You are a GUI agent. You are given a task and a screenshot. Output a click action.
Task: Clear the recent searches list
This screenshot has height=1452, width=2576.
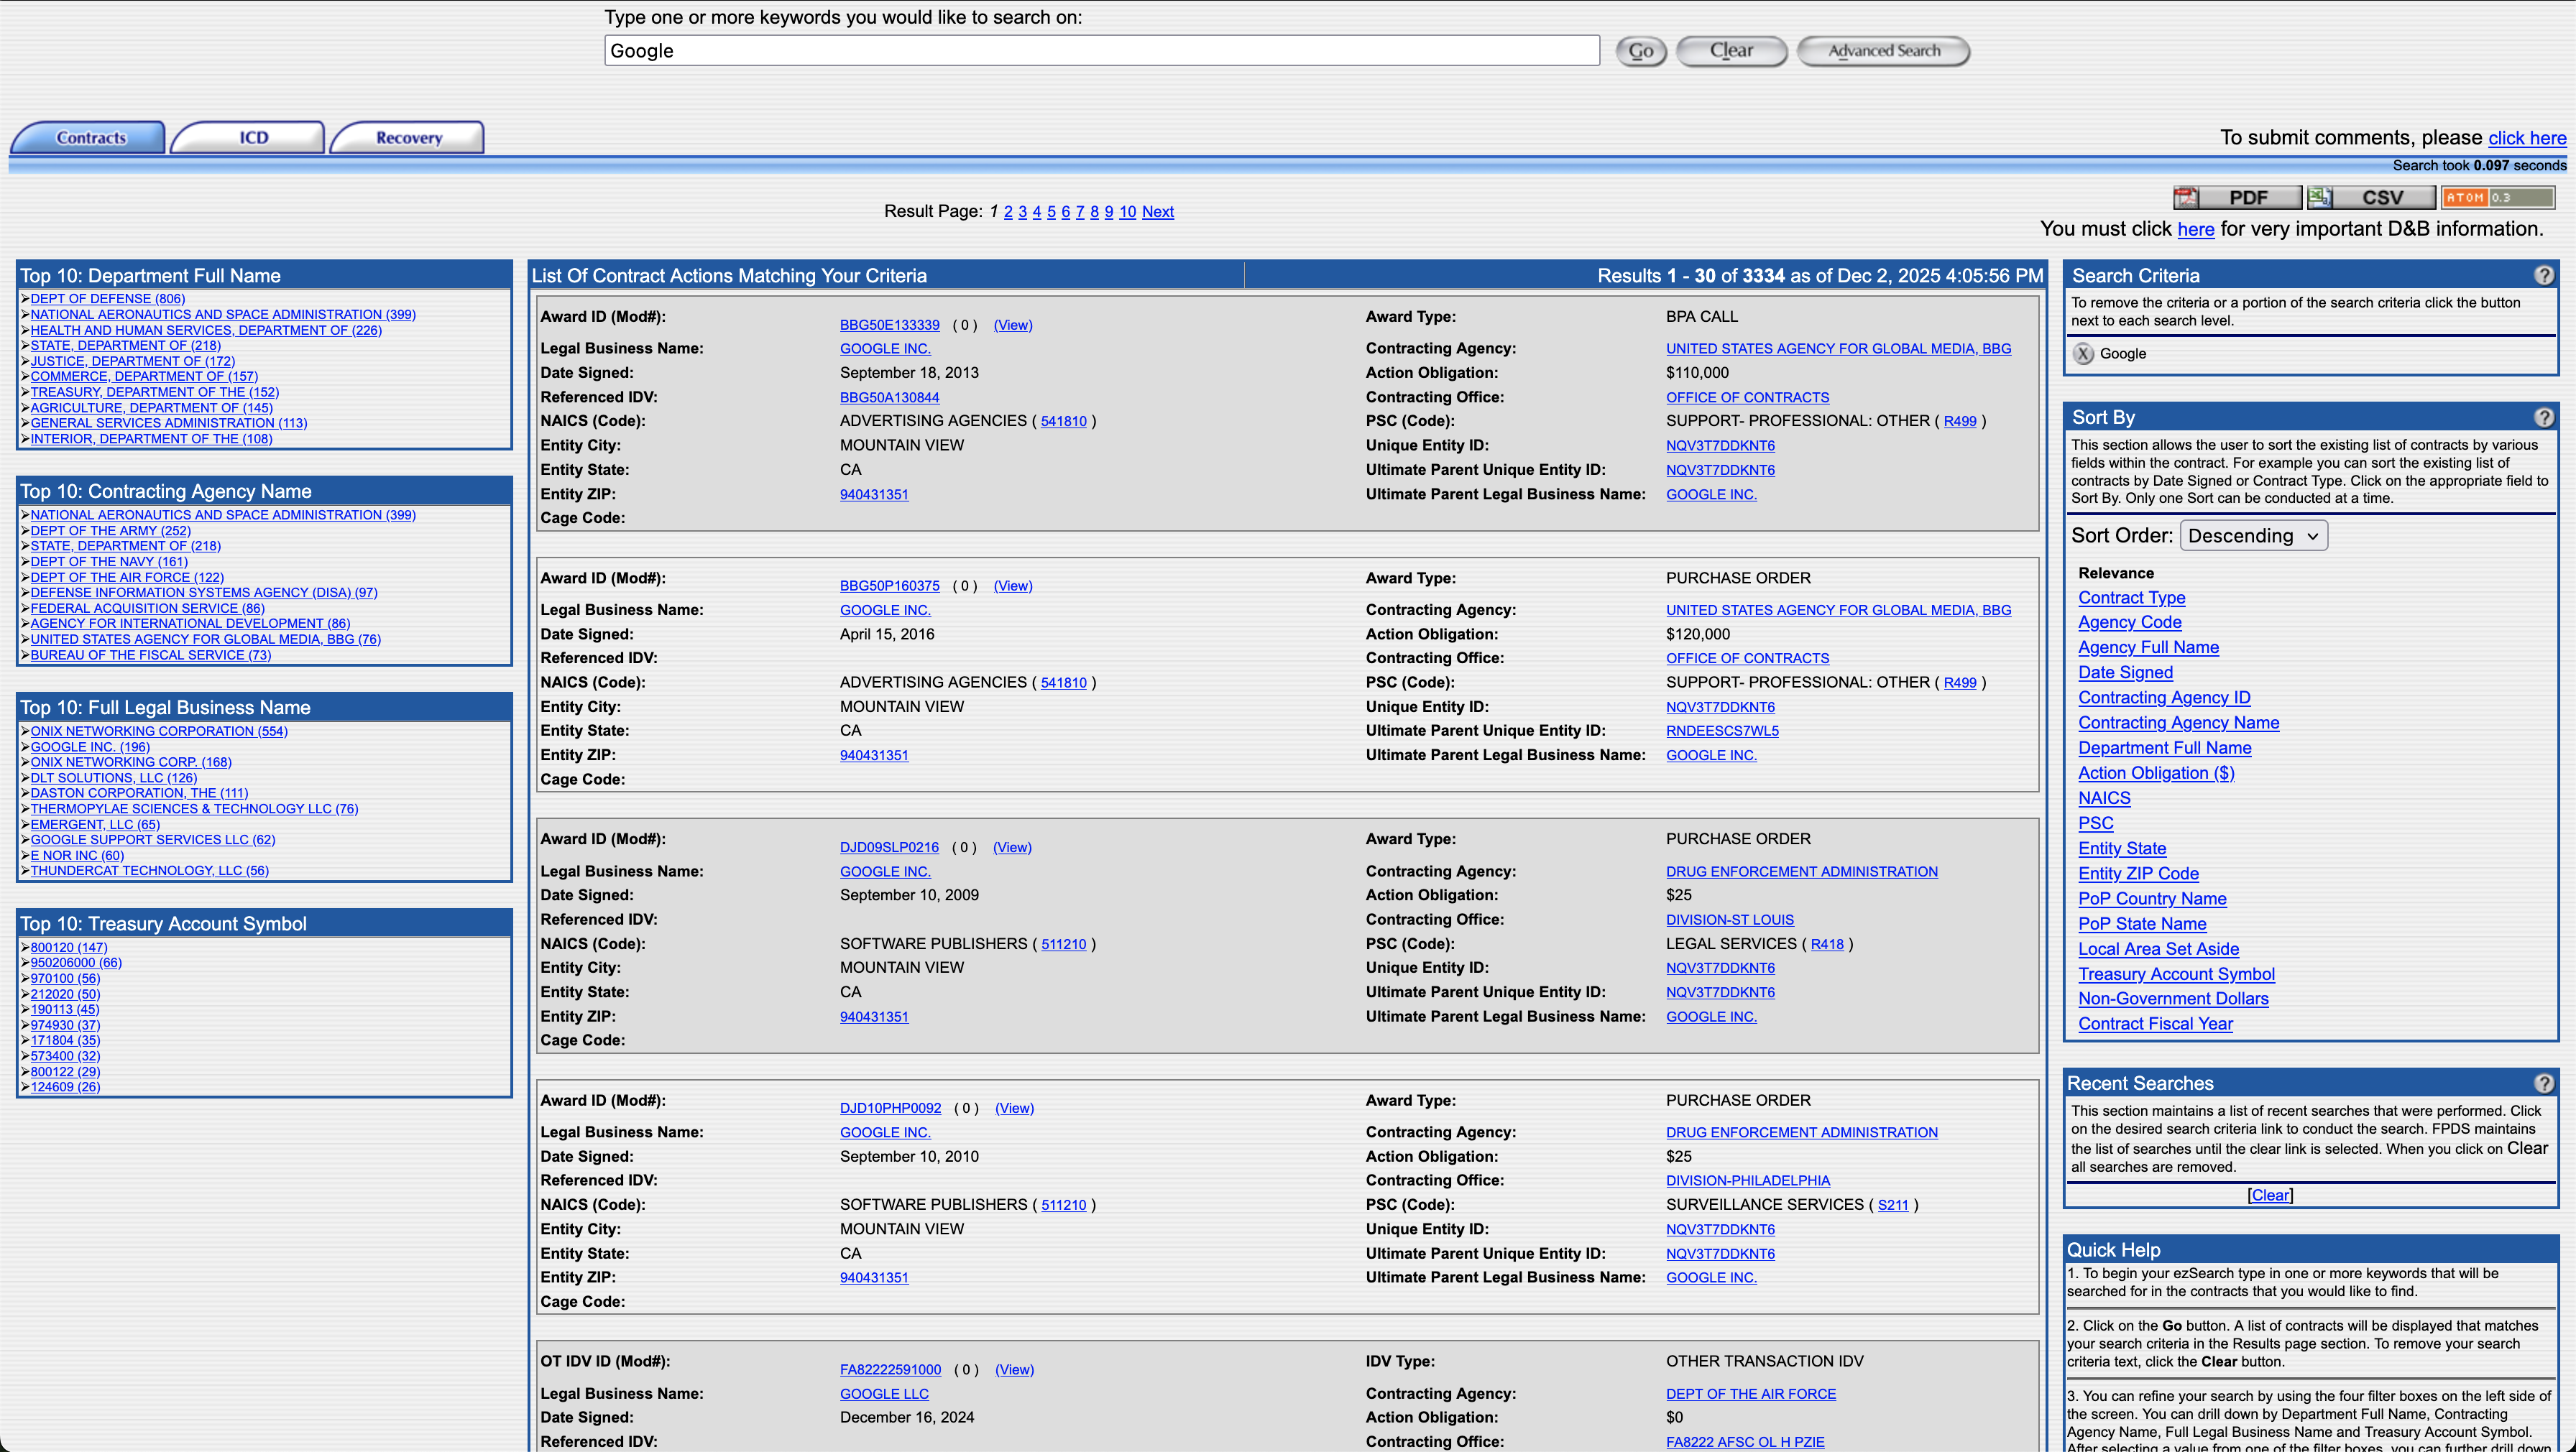coord(2270,1194)
